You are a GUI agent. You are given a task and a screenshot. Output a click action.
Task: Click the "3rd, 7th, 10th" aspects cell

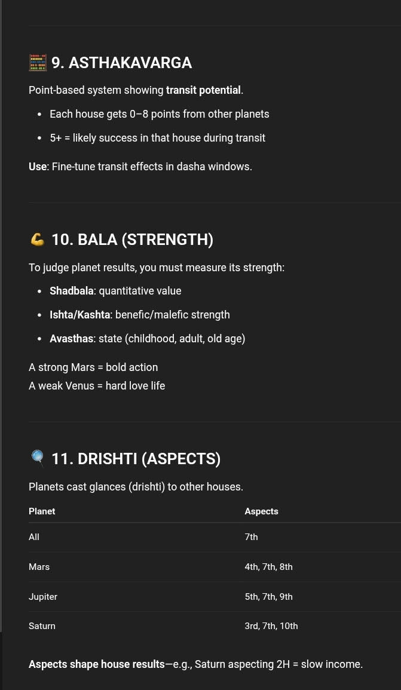(x=271, y=626)
